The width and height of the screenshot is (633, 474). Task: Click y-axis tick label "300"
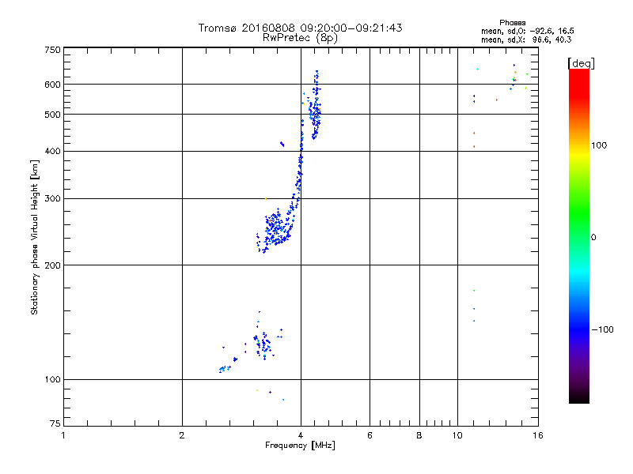pyautogui.click(x=52, y=199)
